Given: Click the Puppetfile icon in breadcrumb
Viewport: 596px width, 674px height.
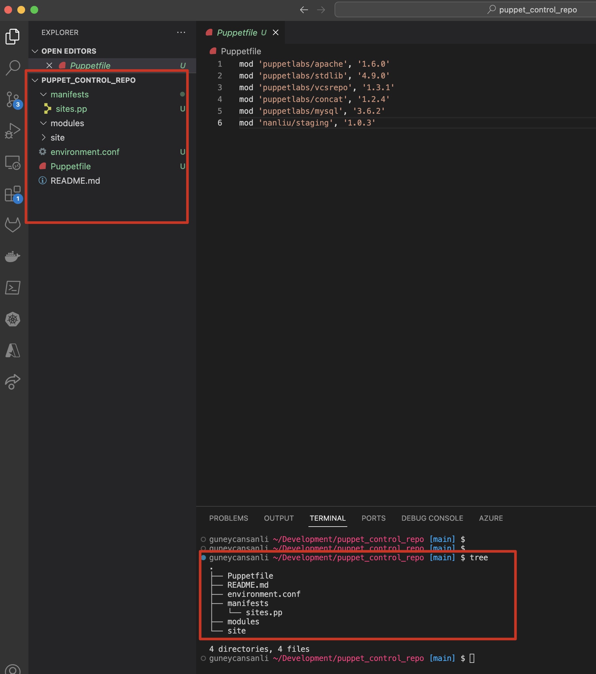Looking at the screenshot, I should point(213,51).
